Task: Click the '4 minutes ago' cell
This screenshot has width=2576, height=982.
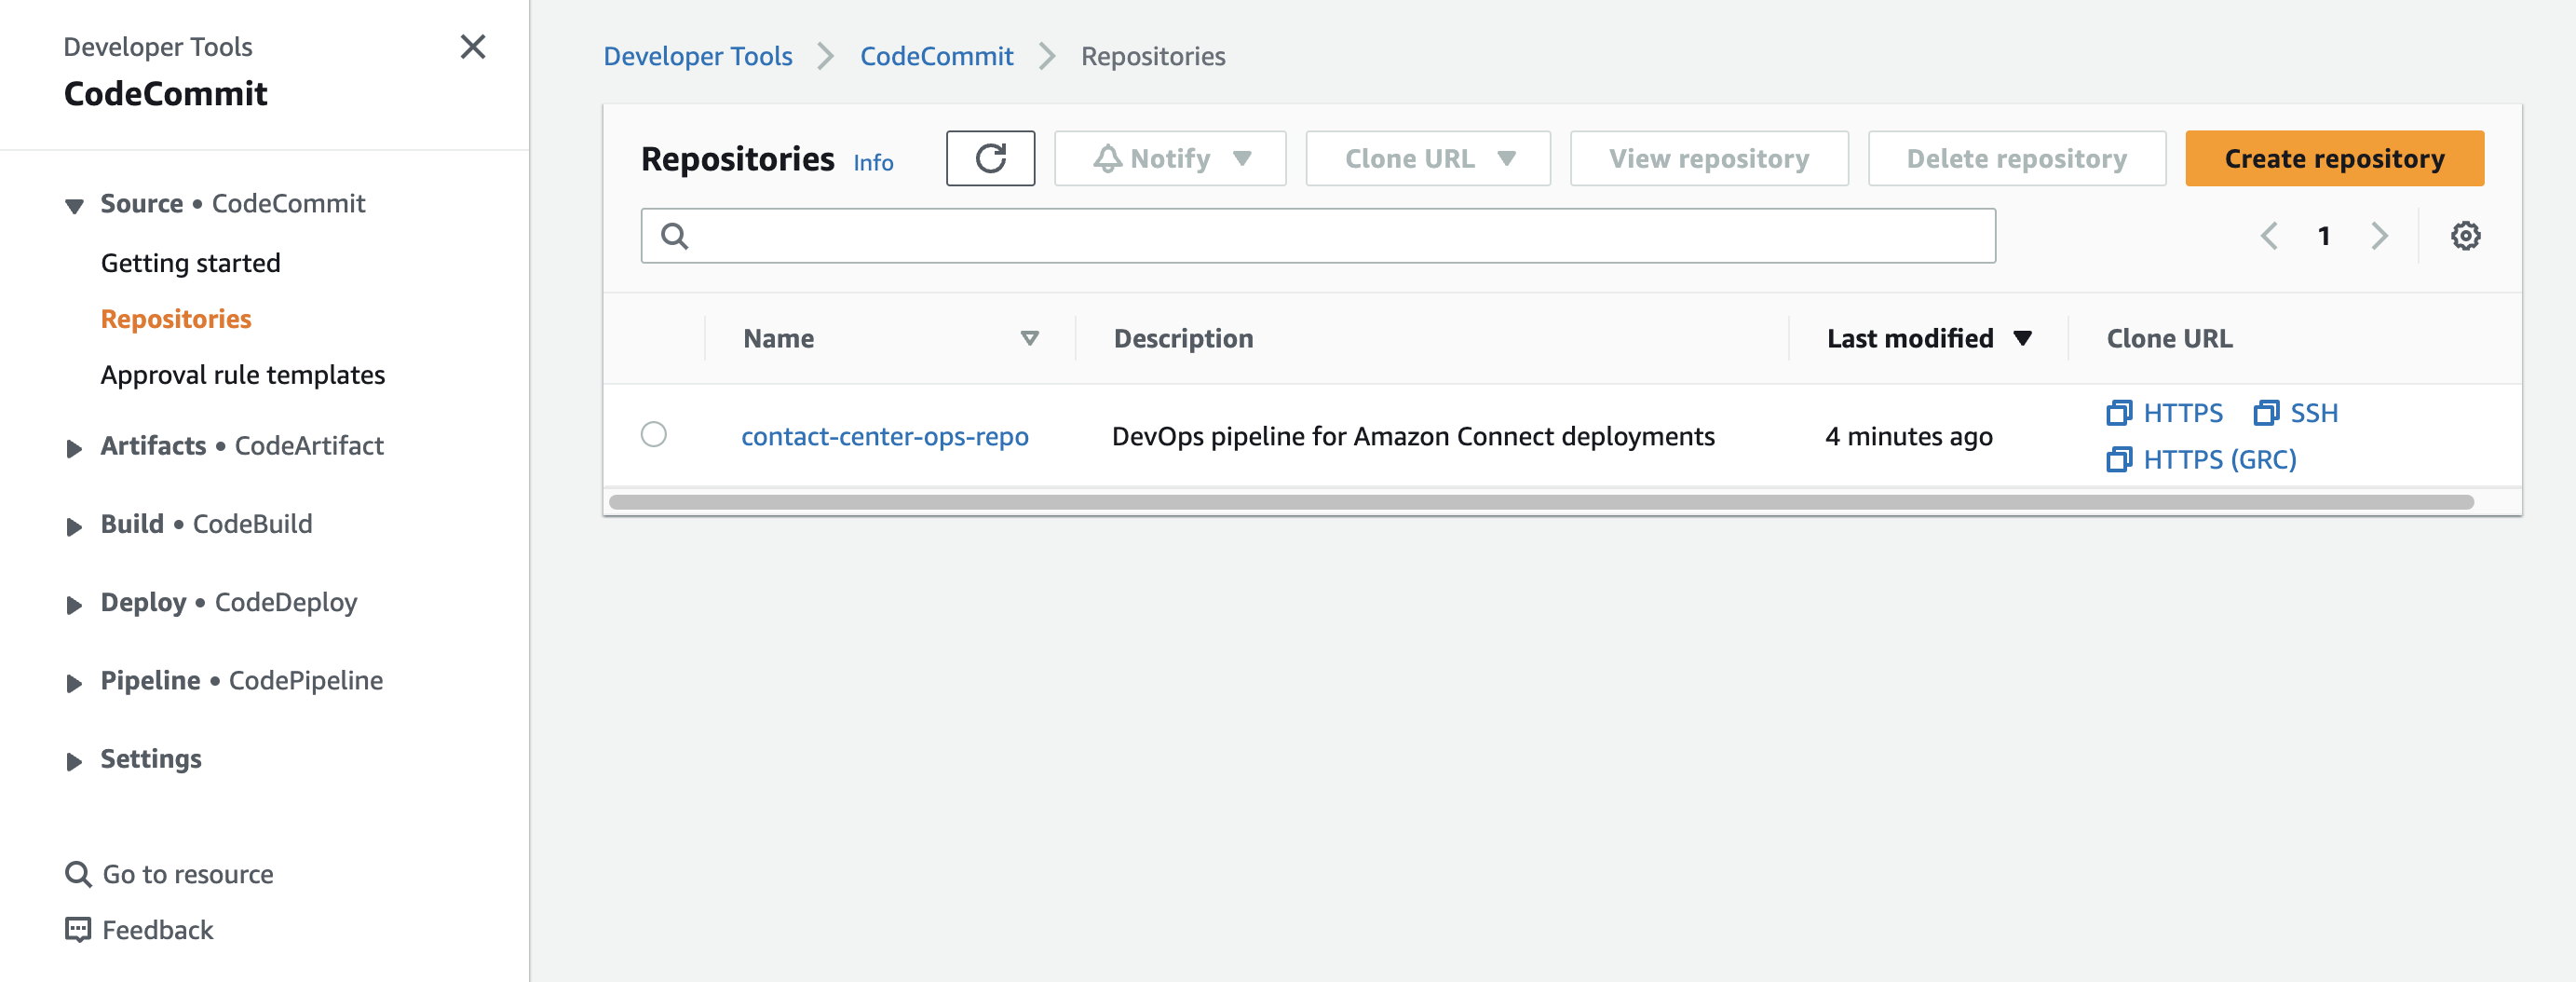Action: (1909, 436)
